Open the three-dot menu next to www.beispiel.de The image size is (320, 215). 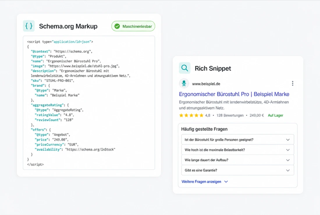tap(293, 83)
